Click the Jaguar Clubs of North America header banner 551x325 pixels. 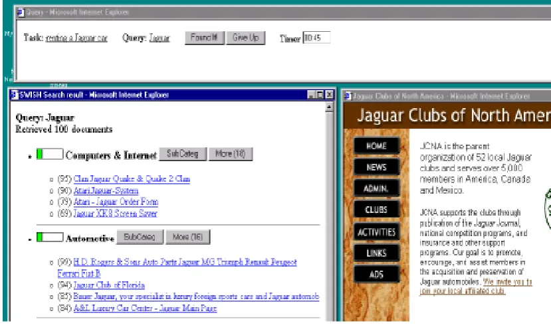click(x=447, y=115)
